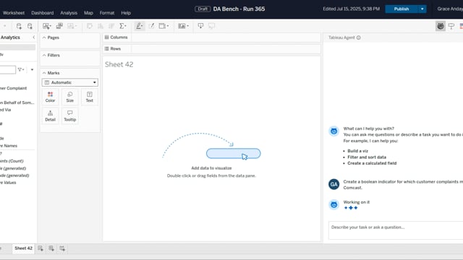The width and height of the screenshot is (463, 260).
Task: Click the Sort Descending toolbar icon
Action: [111, 26]
